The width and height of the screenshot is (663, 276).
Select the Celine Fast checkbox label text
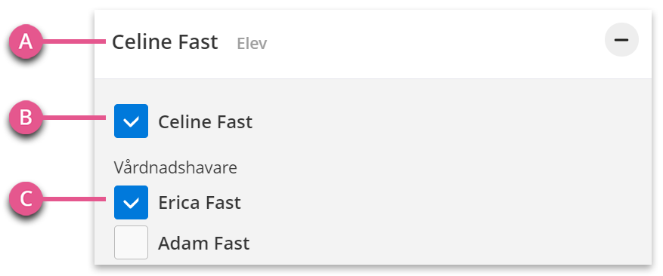tap(205, 122)
